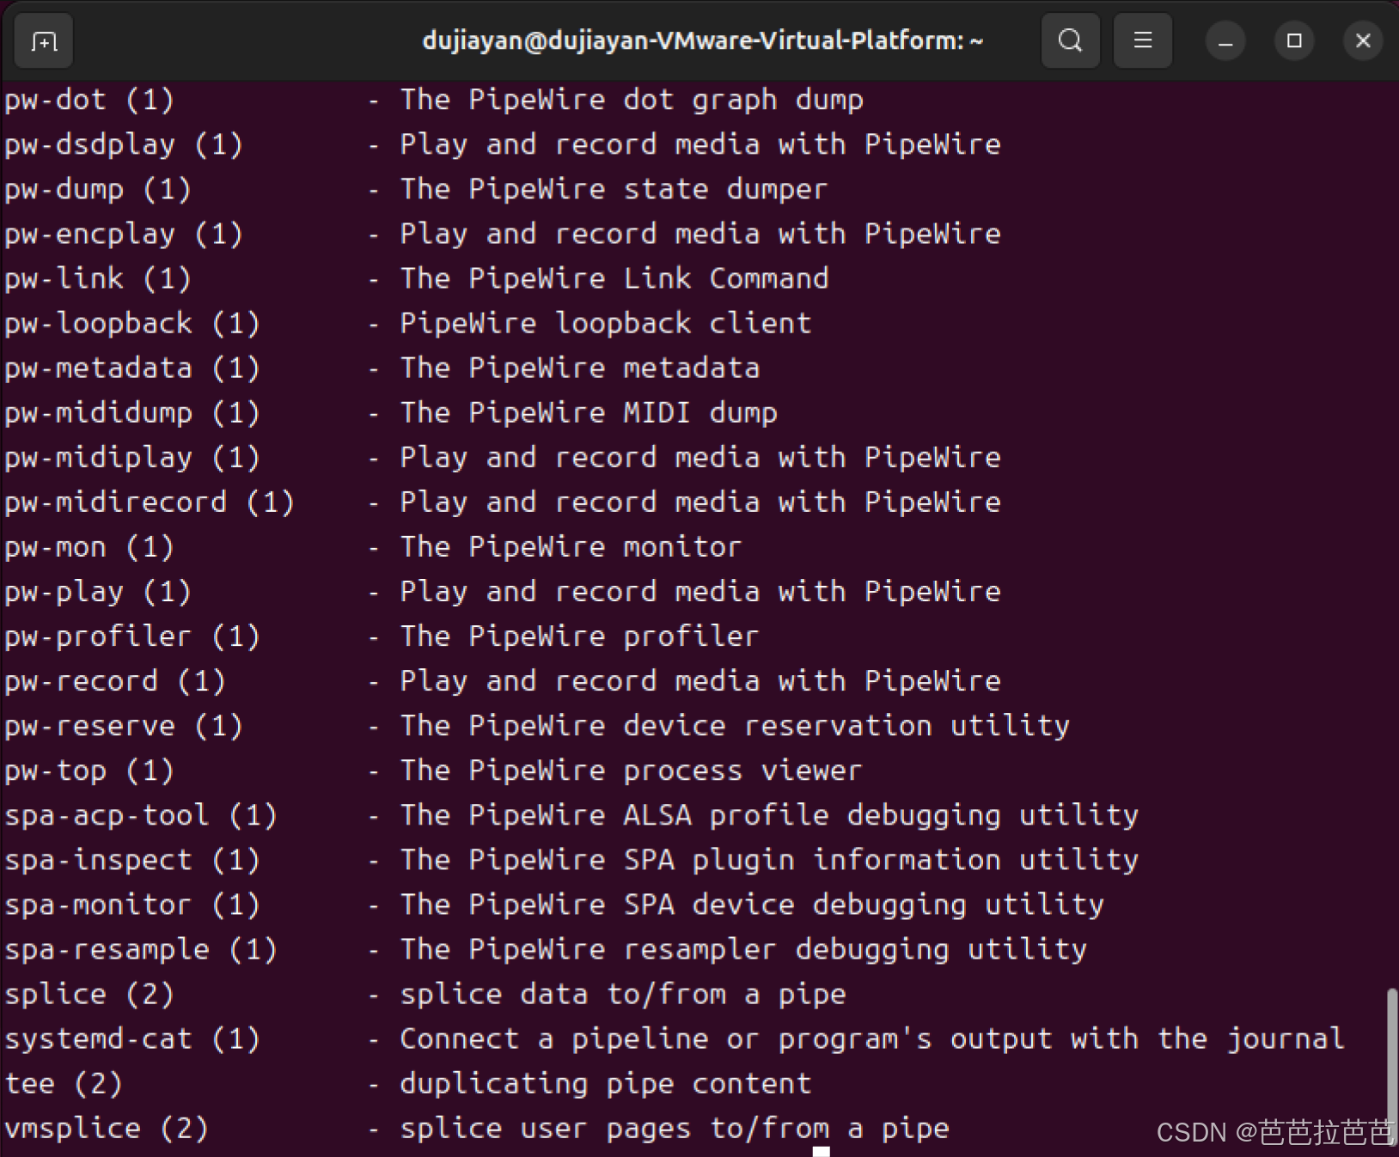This screenshot has width=1399, height=1157.
Task: Click 'The PipeWire ALSA profile debugging utility'
Action: 770,815
